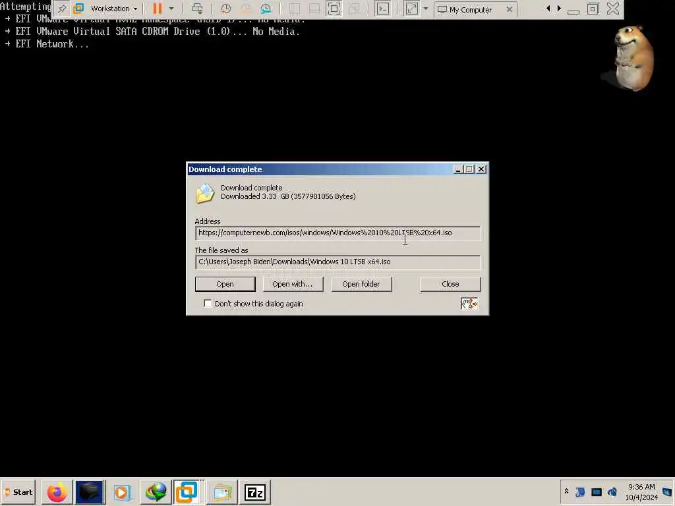The width and height of the screenshot is (675, 506).
Task: Minimize the Download complete dialog
Action: [x=458, y=169]
